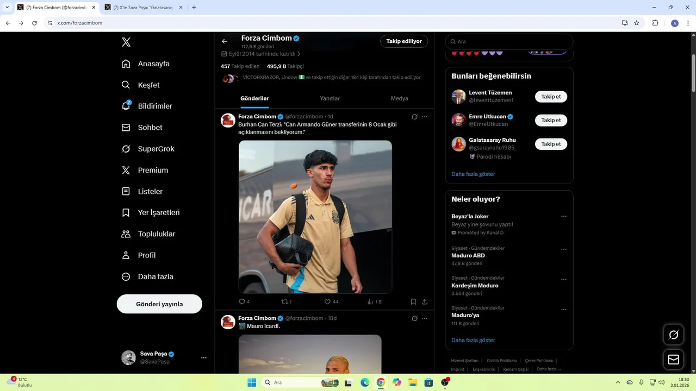Open Chrome from the taskbar
The height and width of the screenshot is (391, 696).
tap(381, 382)
